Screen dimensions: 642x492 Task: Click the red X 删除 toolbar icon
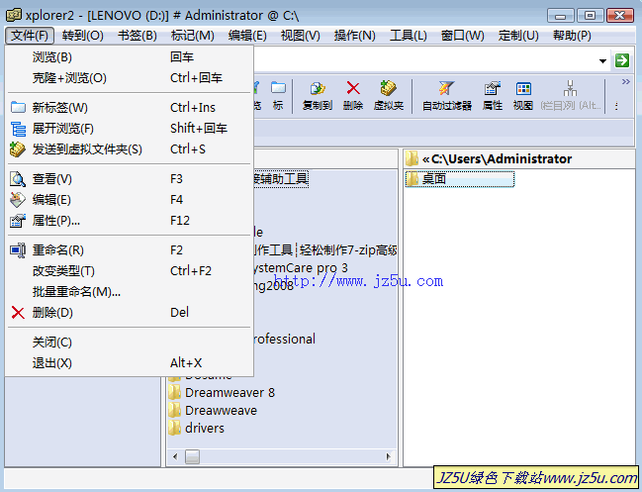point(353,95)
